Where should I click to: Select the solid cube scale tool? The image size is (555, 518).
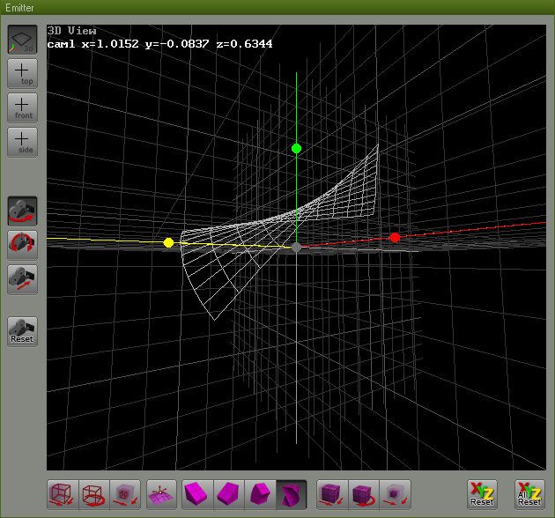(395, 494)
